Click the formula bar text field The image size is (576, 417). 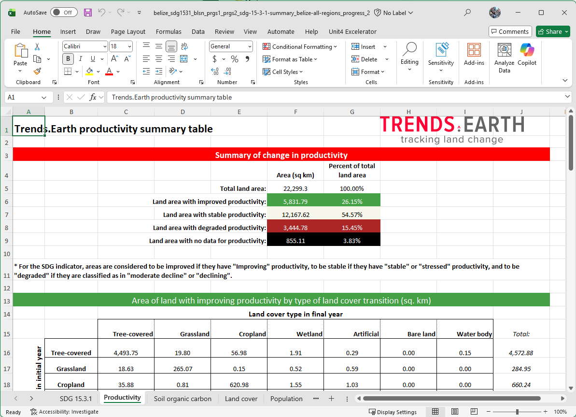pos(335,98)
